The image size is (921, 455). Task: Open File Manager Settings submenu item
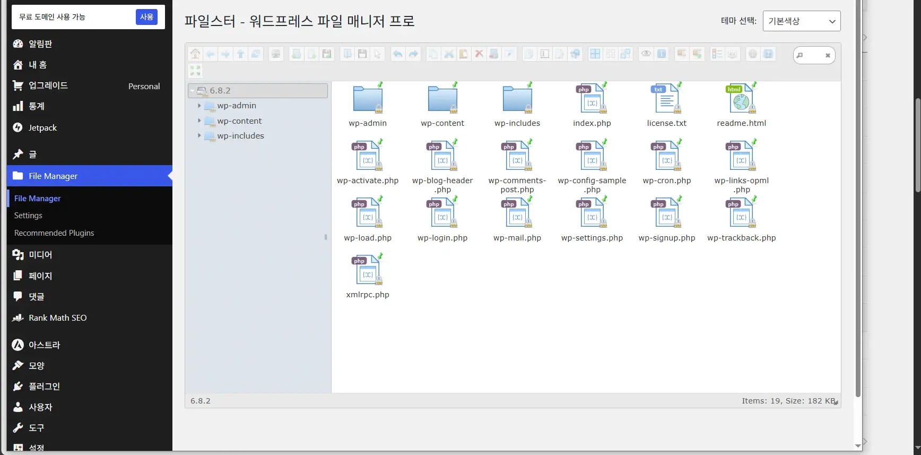[28, 216]
